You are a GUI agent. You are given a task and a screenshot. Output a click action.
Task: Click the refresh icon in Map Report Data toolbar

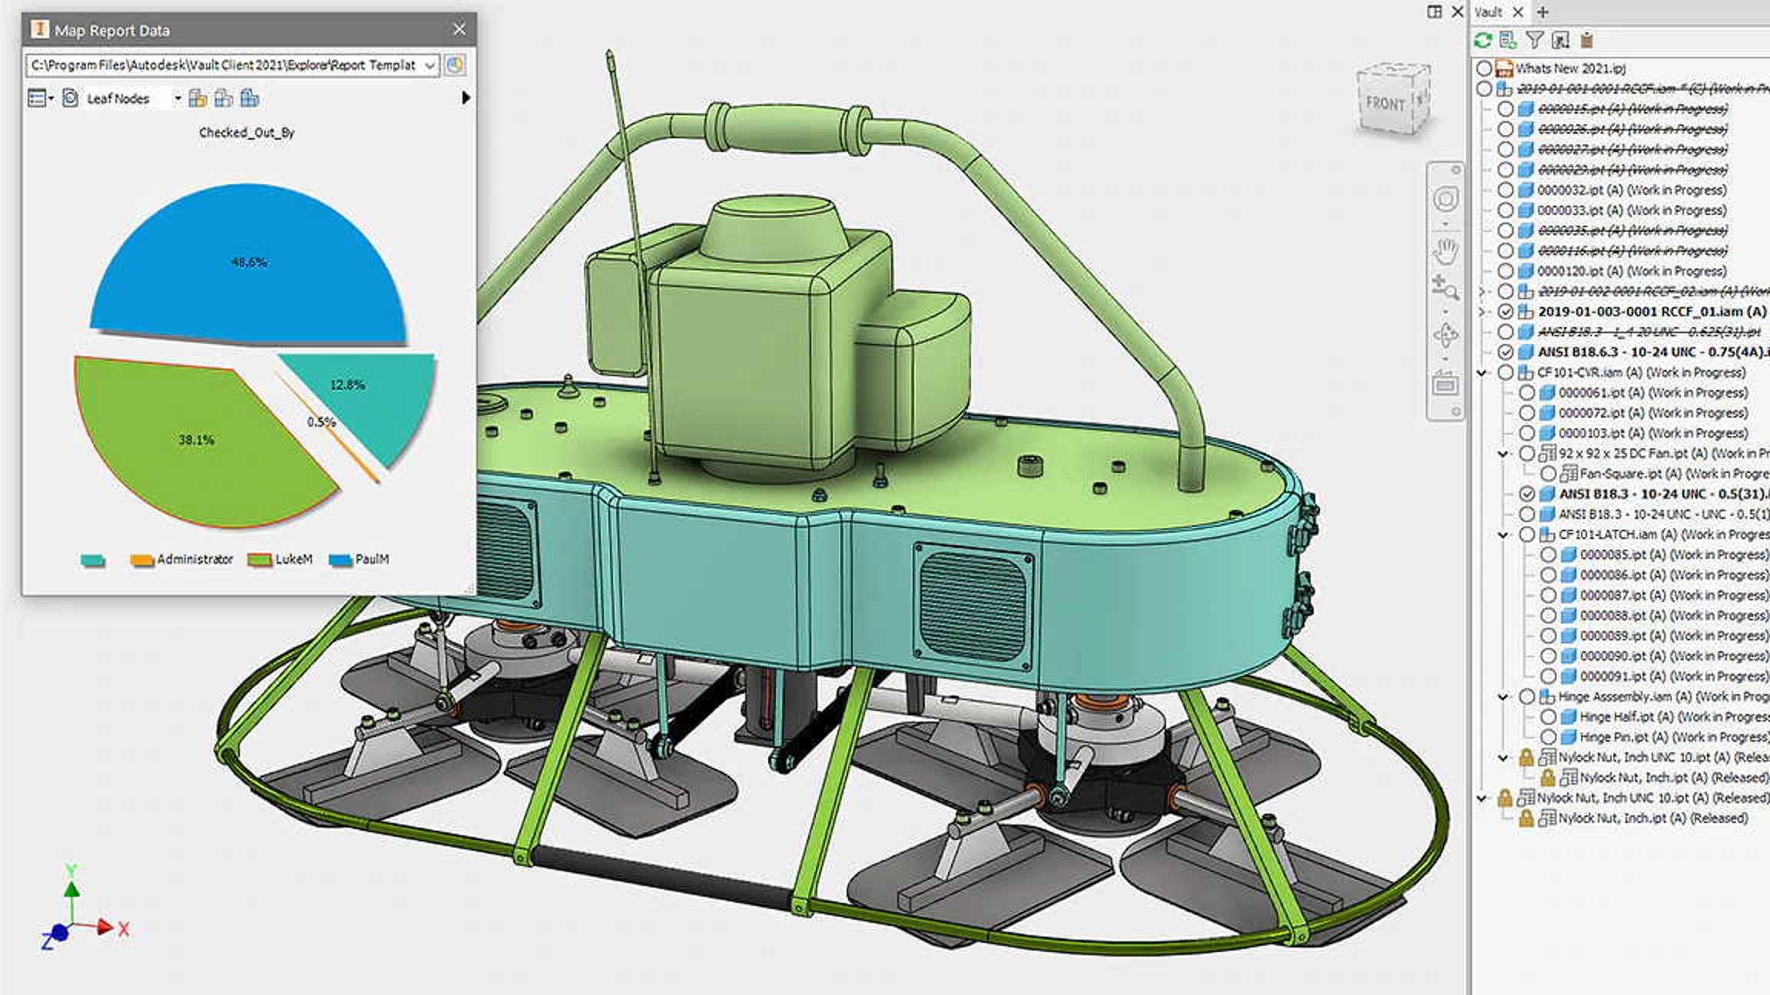tap(69, 98)
